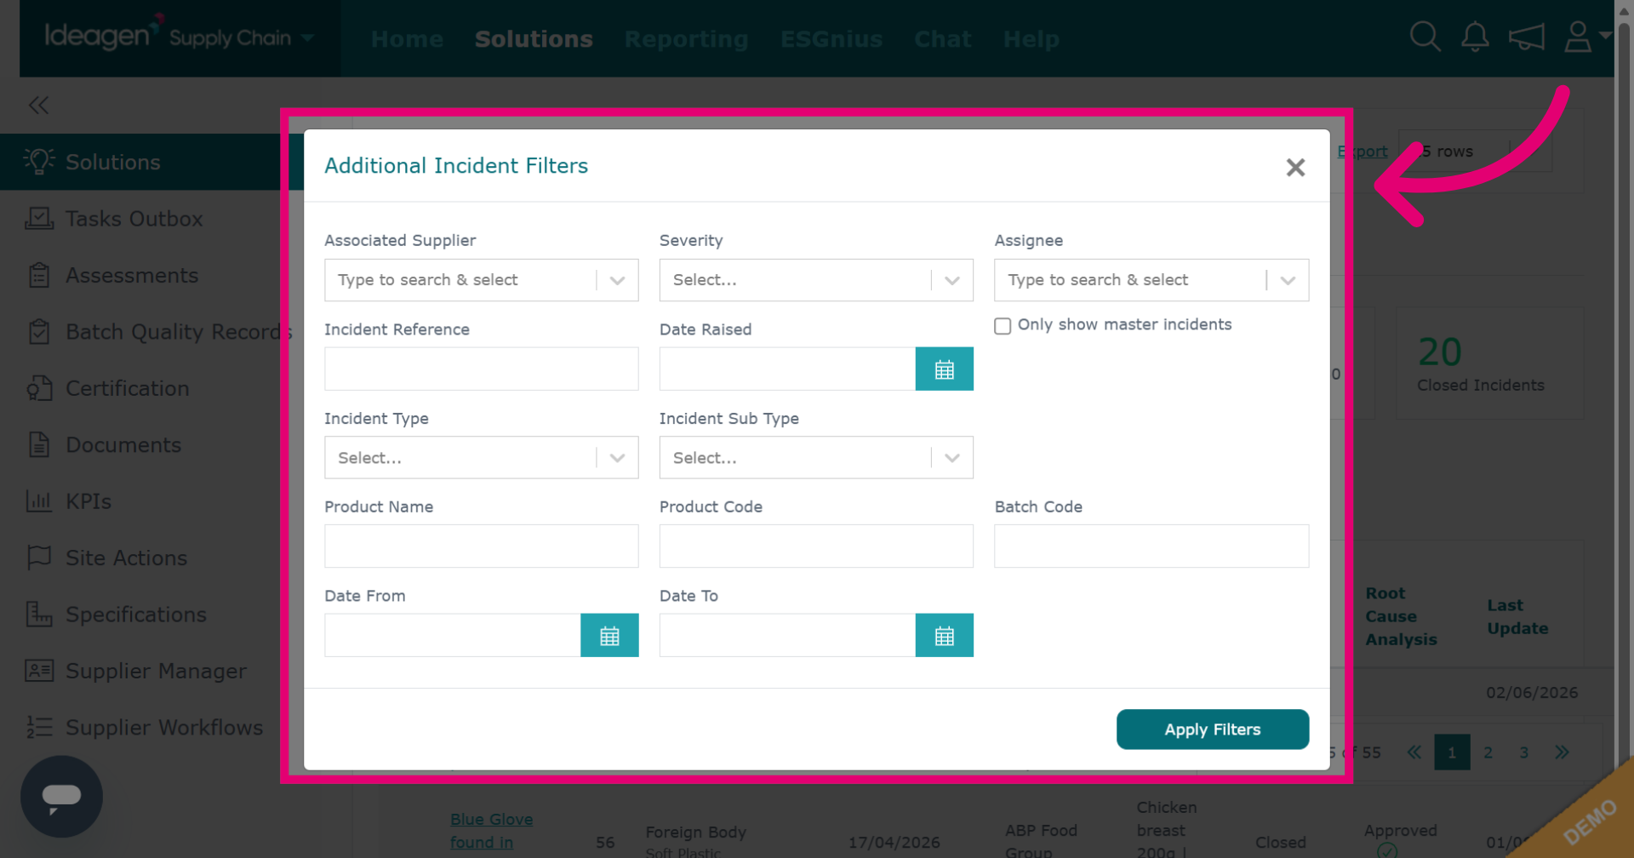Open Blue Glove found in incident link

click(x=491, y=831)
